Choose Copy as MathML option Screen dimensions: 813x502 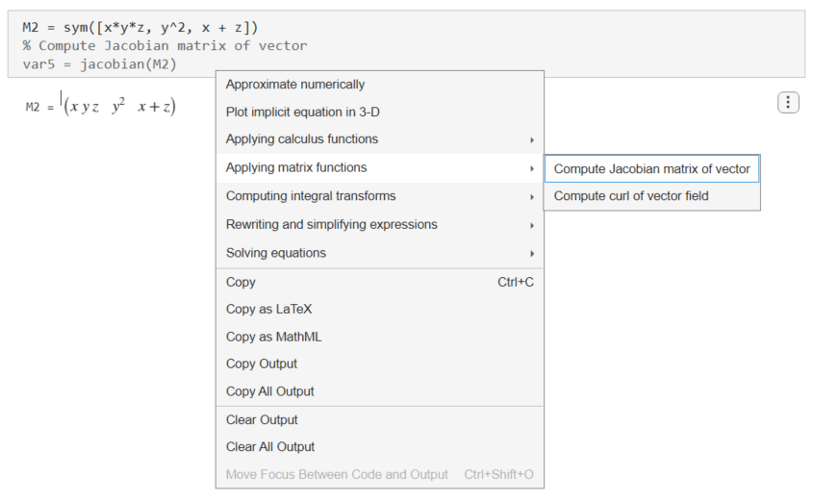tap(273, 337)
